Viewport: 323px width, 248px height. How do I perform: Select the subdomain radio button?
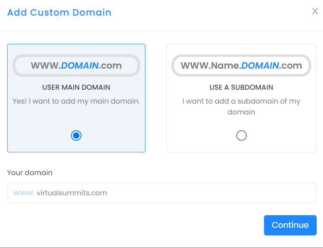point(242,136)
